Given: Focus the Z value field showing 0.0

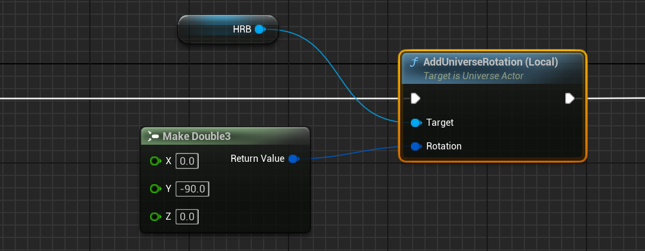Looking at the screenshot, I should pos(187,217).
